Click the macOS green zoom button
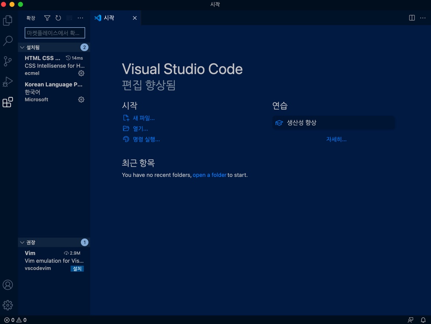Viewport: 431px width, 324px height. 20,4
